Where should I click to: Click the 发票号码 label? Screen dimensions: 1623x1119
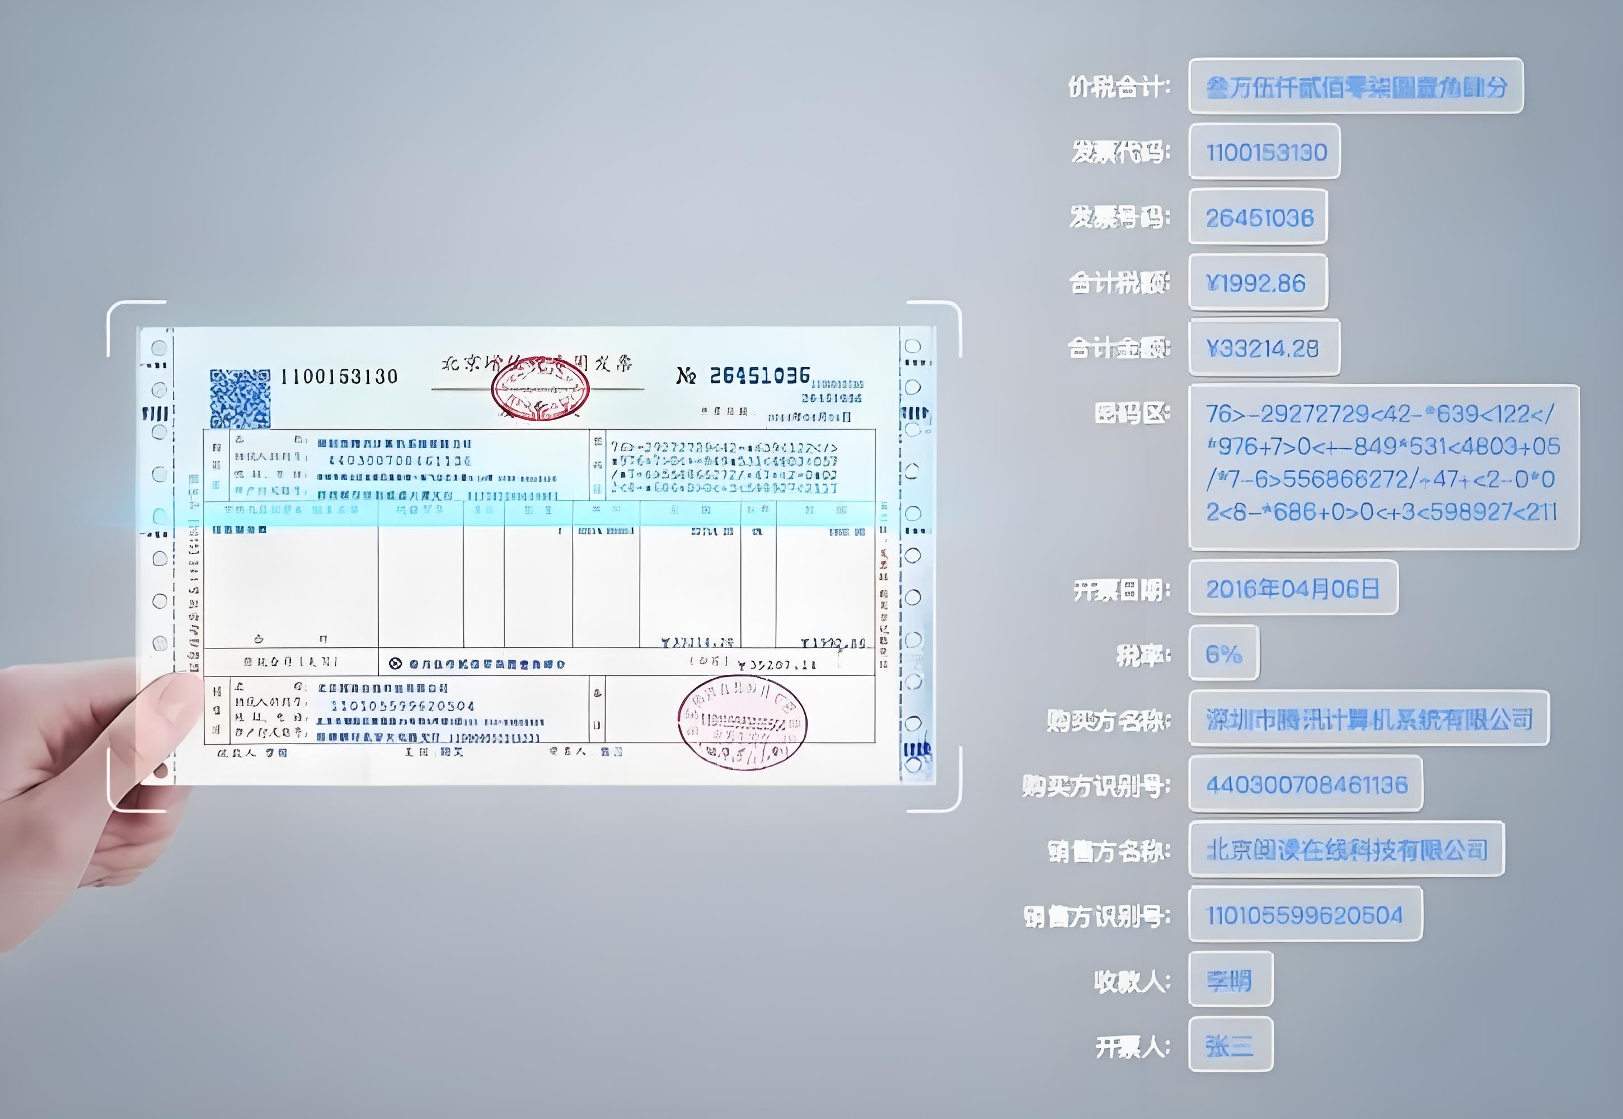click(1119, 217)
